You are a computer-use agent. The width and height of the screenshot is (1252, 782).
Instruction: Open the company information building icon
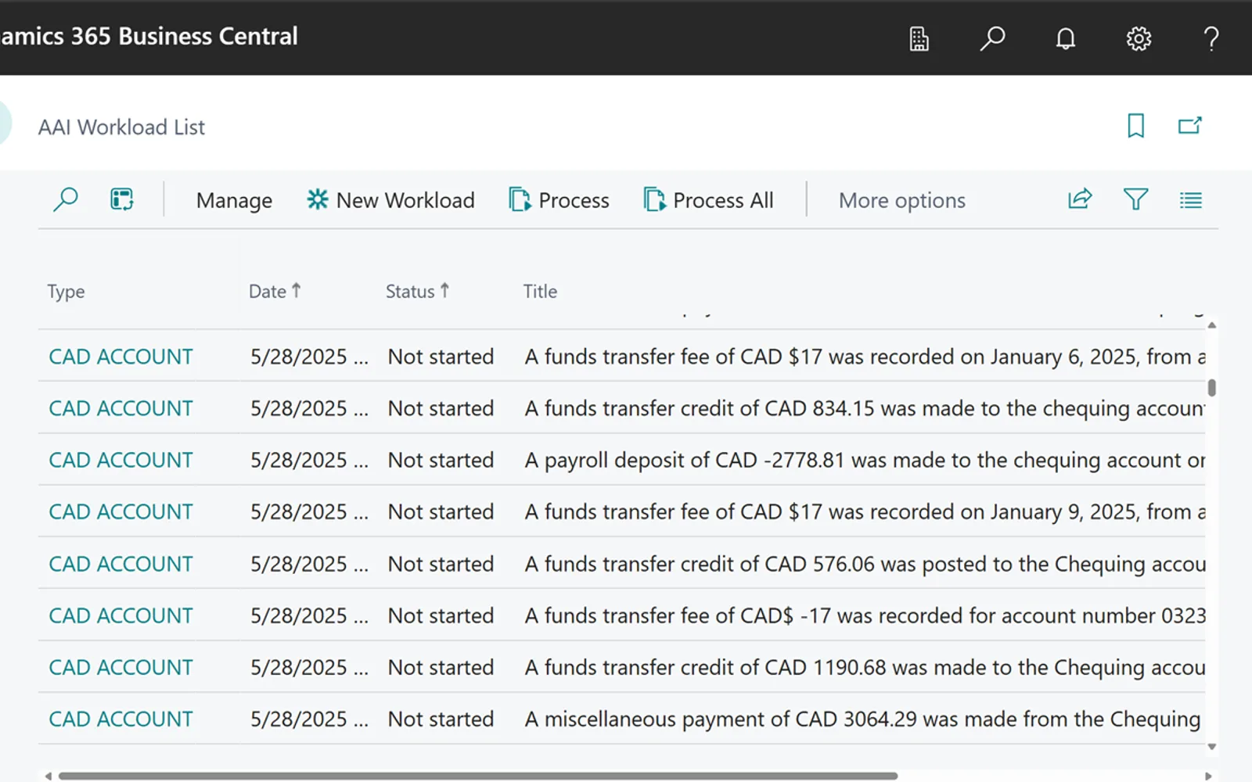click(919, 38)
